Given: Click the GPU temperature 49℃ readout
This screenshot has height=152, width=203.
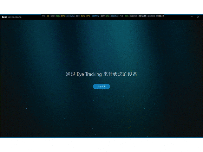Looking at the screenshot, I should [x=88, y=16].
